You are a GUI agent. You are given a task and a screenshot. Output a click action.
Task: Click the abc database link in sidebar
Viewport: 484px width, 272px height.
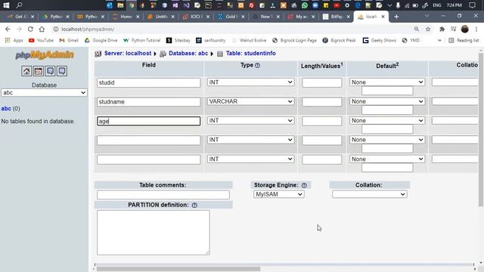click(6, 109)
